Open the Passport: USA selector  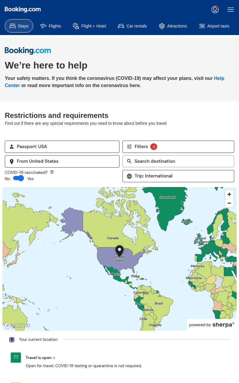(62, 147)
